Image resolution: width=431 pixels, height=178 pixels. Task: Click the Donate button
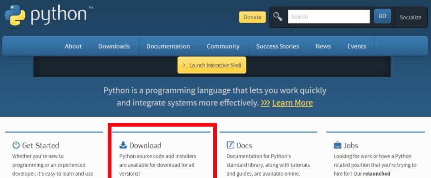[252, 17]
